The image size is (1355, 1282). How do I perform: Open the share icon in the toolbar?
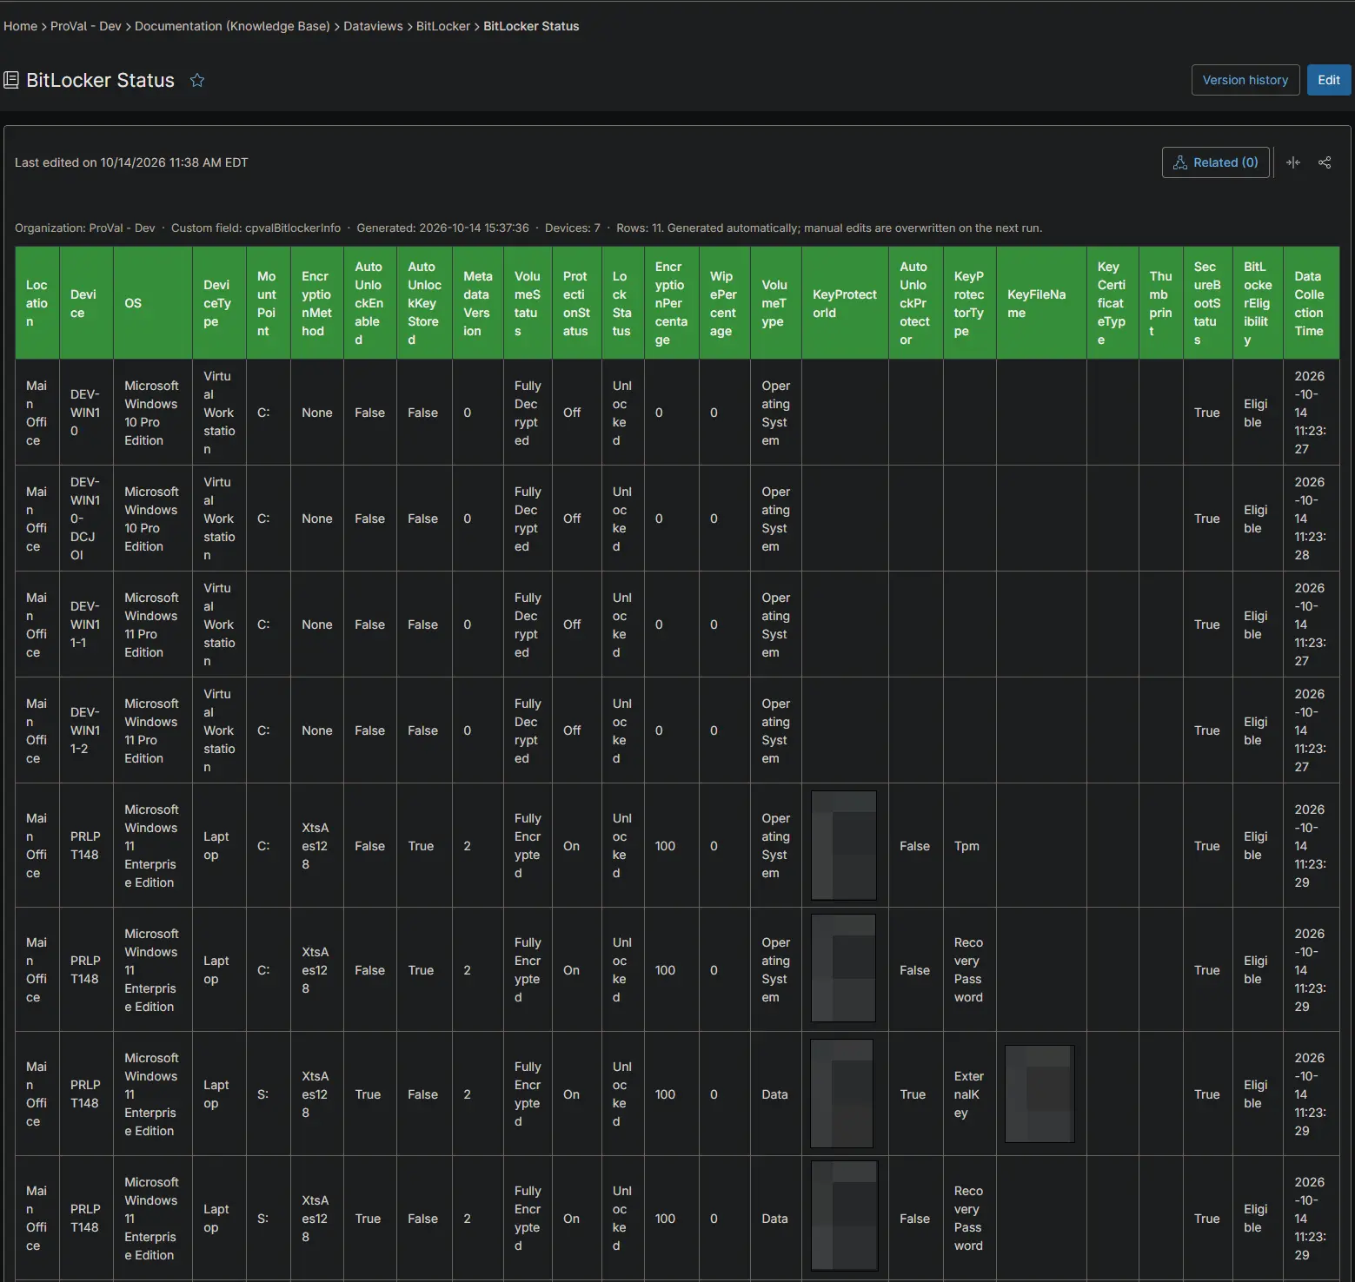pos(1325,162)
